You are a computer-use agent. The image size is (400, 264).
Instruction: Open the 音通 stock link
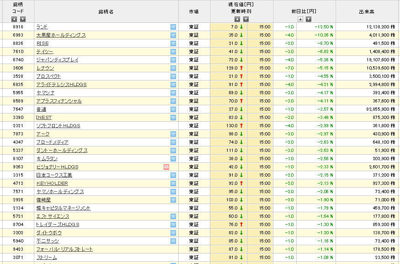pos(41,109)
